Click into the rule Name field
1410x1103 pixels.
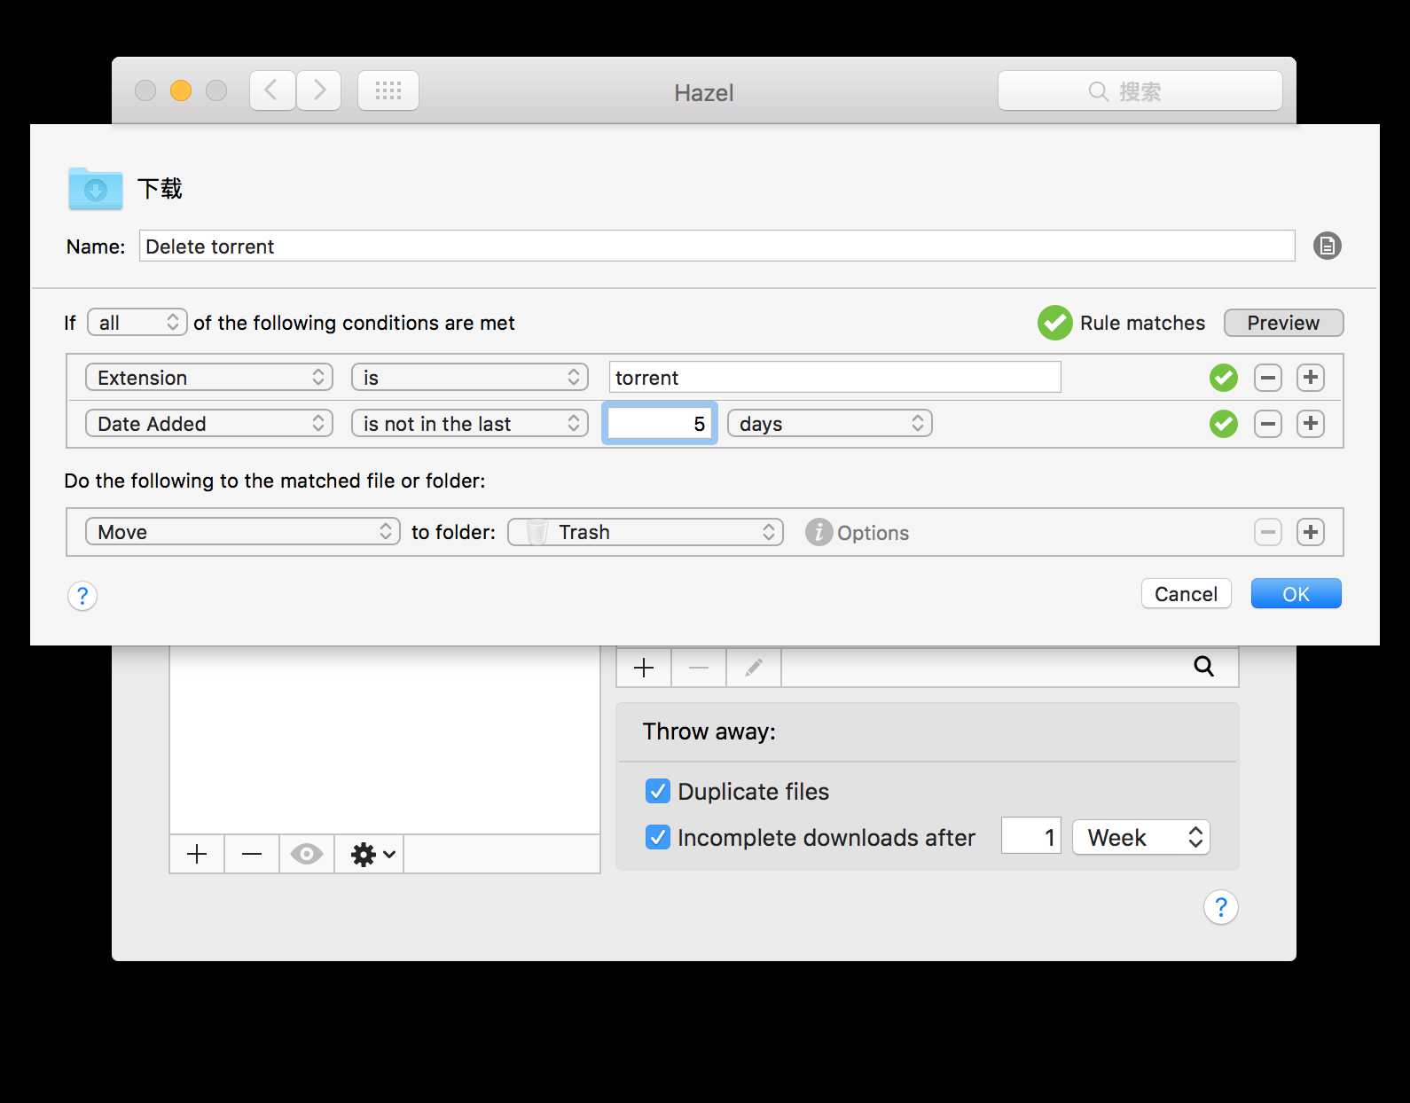pos(717,246)
